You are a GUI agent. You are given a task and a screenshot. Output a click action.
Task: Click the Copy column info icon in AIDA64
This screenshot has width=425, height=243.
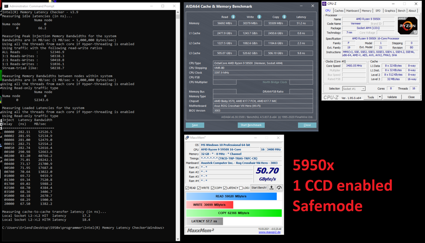(x=284, y=17)
